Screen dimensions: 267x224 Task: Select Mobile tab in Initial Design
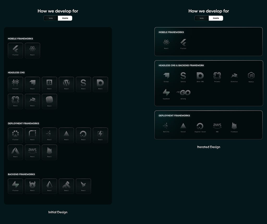click(x=65, y=18)
